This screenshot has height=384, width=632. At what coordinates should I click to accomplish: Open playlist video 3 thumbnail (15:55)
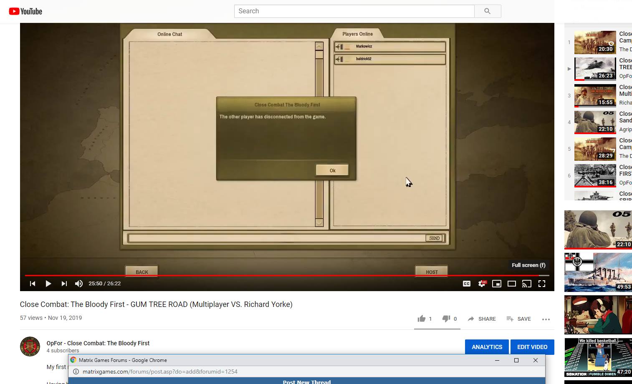click(595, 96)
